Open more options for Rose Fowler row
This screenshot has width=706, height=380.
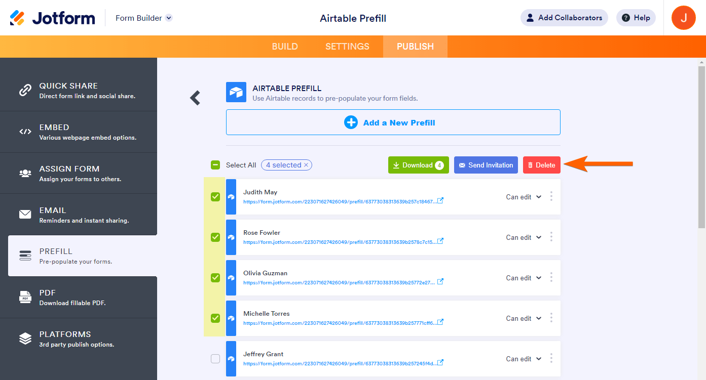point(551,237)
